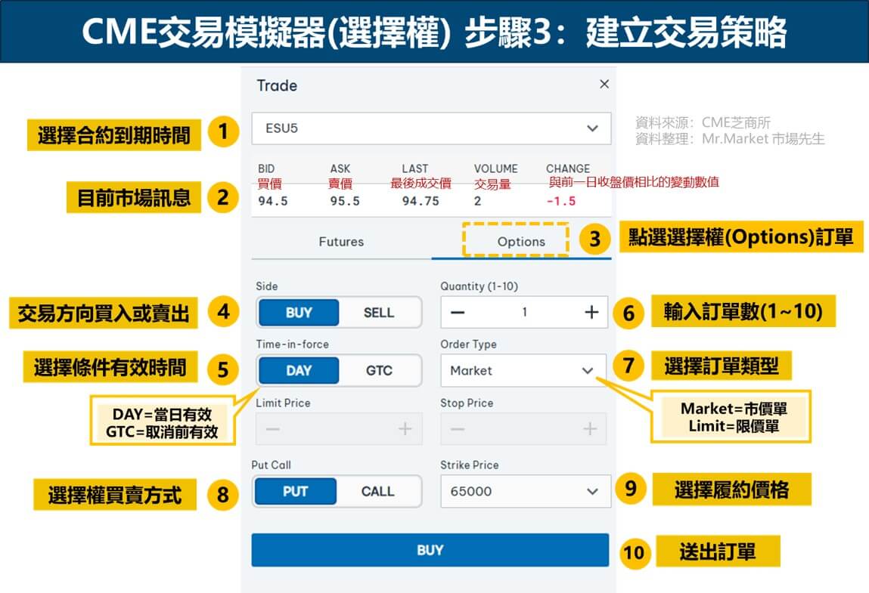Expand the Order Type Market dropdown
869x593 pixels.
(x=523, y=371)
